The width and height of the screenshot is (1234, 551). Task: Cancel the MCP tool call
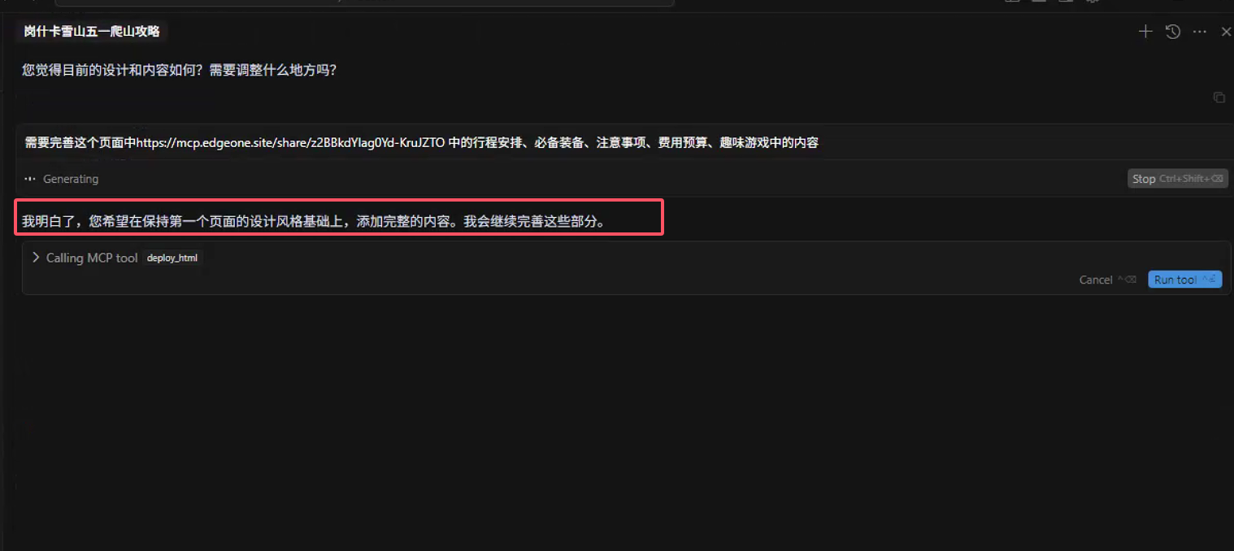tap(1096, 280)
